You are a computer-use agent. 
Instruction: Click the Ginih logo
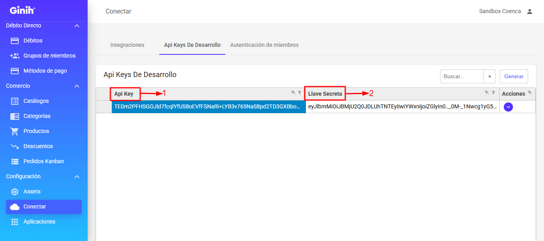22,10
